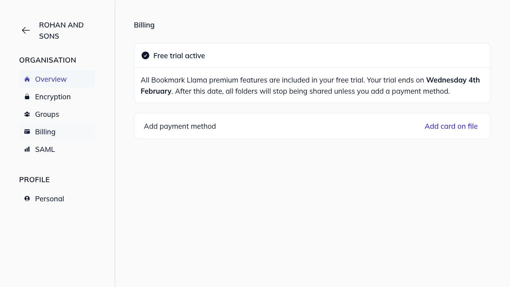Viewport: 510px width, 287px height.
Task: Open the SAML configuration page
Action: tap(45, 149)
